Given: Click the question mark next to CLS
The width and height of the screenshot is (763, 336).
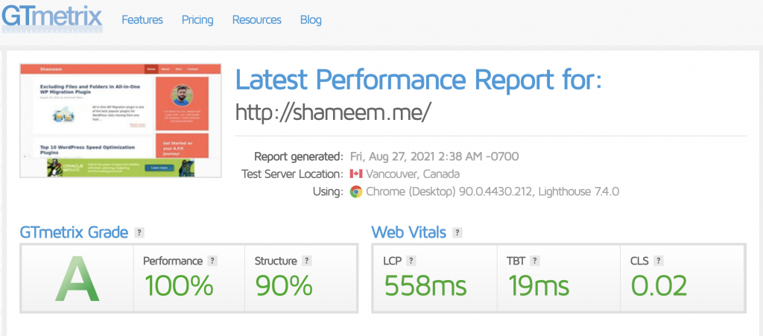Looking at the screenshot, I should pyautogui.click(x=660, y=261).
